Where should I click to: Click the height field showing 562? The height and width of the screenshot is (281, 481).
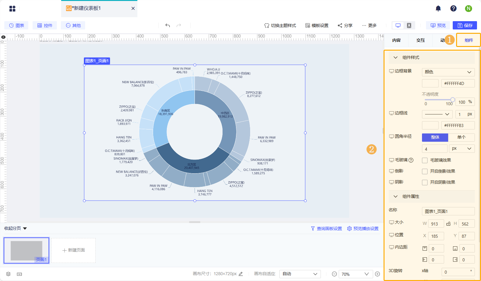point(467,224)
